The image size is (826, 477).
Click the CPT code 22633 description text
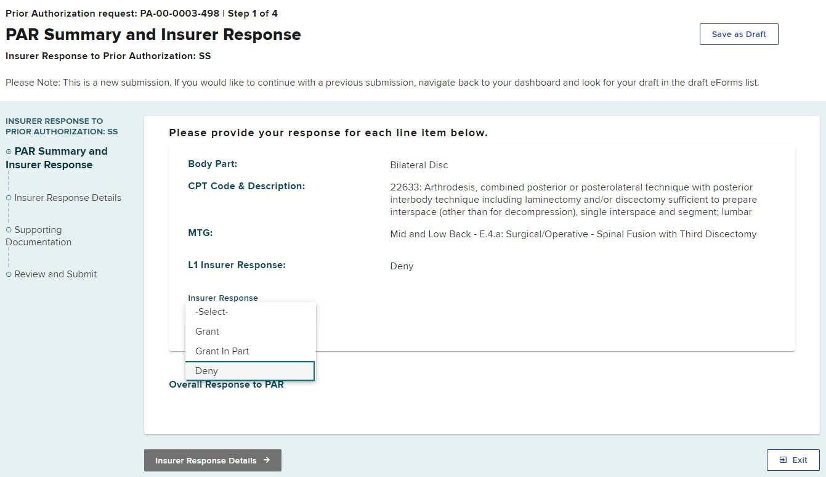click(x=573, y=200)
